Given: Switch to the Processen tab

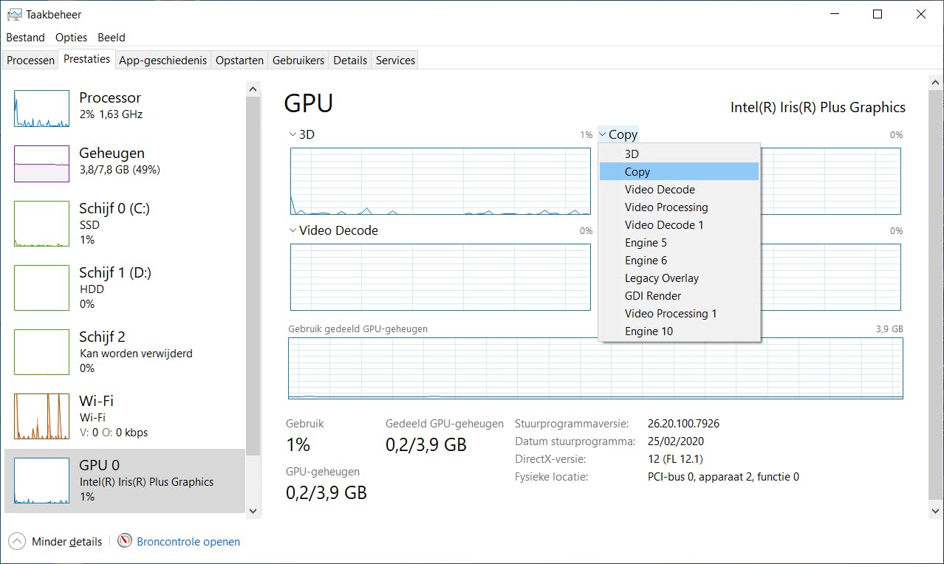Looking at the screenshot, I should [30, 61].
